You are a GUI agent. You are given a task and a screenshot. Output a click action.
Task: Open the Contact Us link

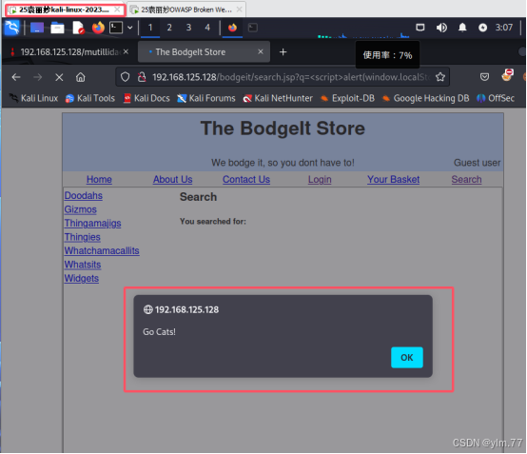coord(246,180)
